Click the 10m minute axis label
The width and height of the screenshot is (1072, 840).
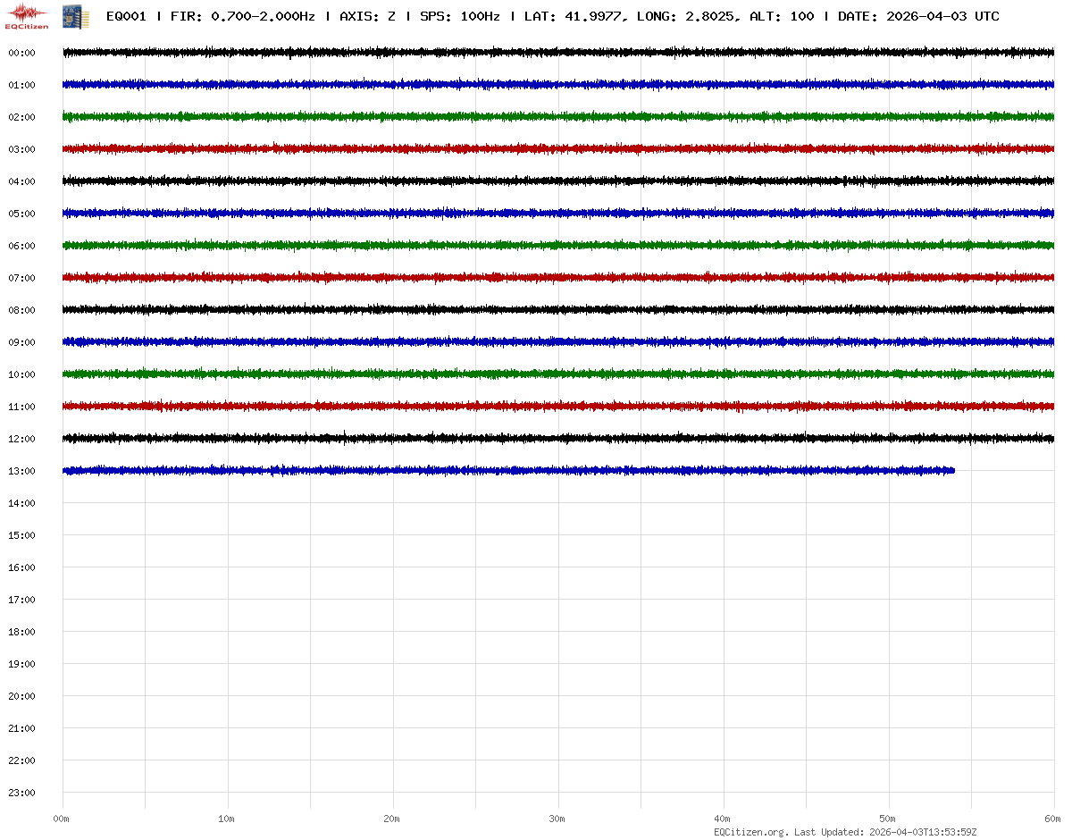[x=227, y=819]
